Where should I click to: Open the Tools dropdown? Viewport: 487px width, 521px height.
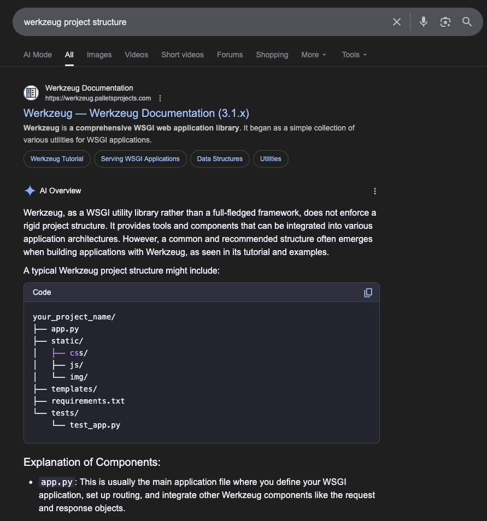354,55
